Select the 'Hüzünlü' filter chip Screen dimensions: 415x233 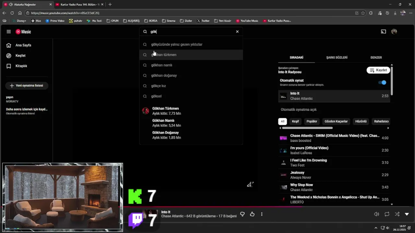pyautogui.click(x=361, y=121)
